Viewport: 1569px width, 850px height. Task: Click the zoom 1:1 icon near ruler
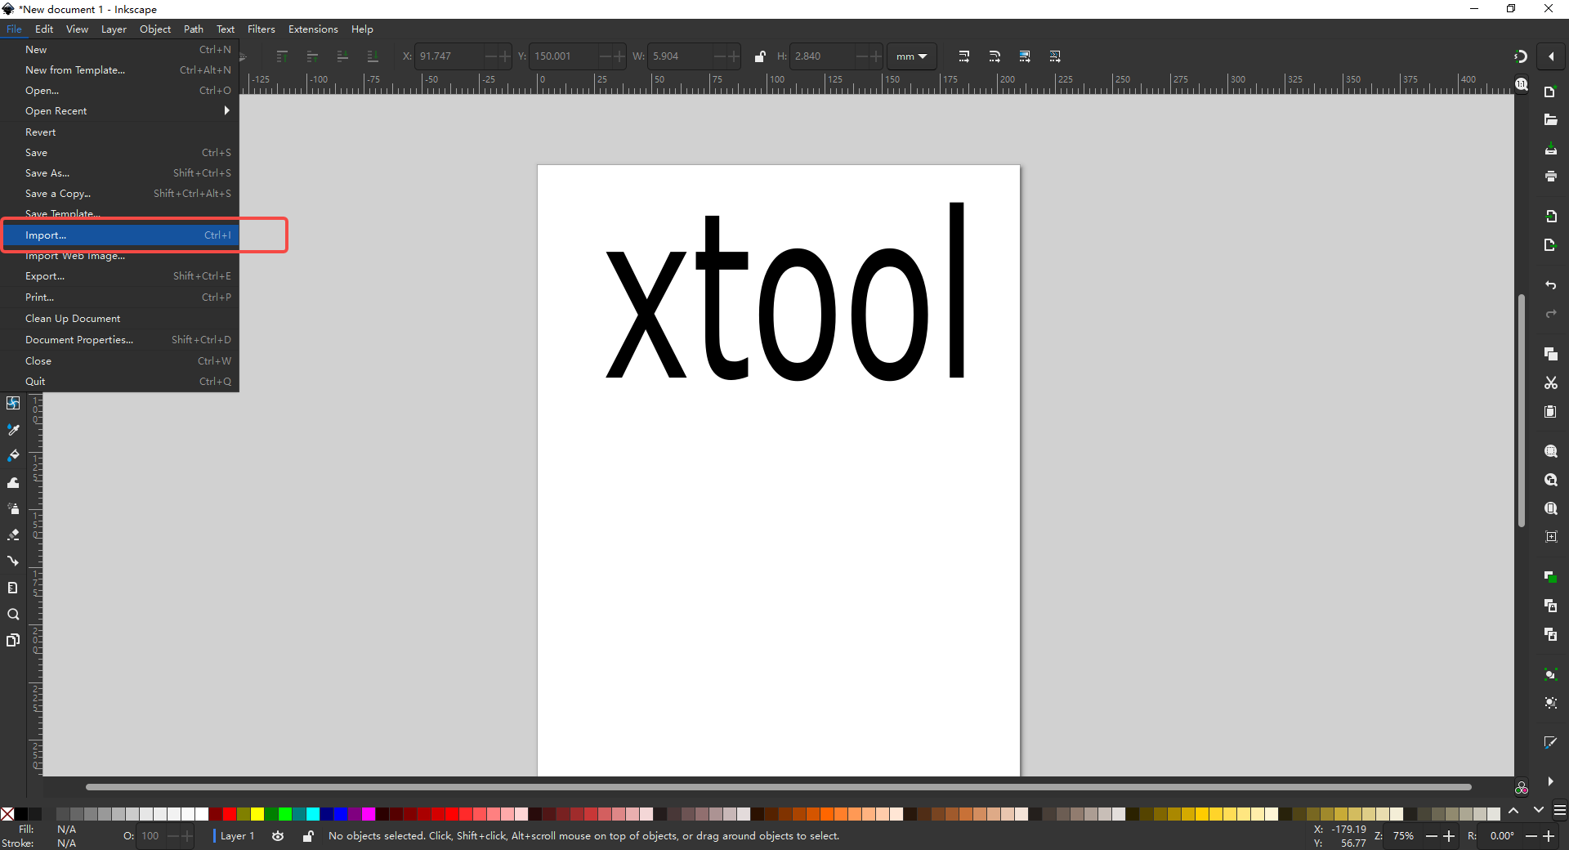1522,84
